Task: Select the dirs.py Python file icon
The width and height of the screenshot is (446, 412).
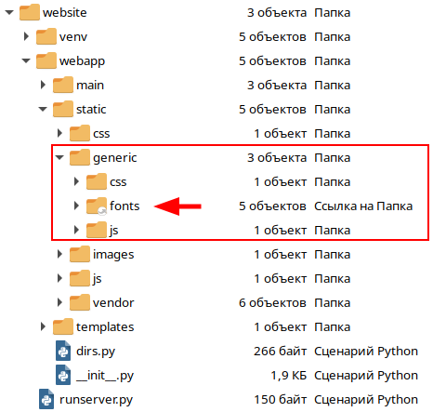Action: [x=63, y=351]
